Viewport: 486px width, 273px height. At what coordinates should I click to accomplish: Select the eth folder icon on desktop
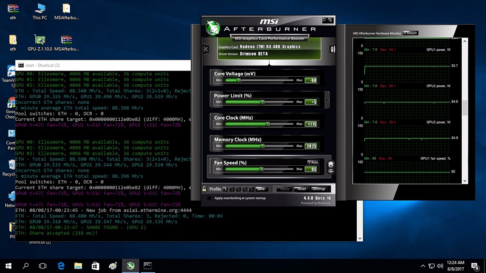tap(13, 43)
